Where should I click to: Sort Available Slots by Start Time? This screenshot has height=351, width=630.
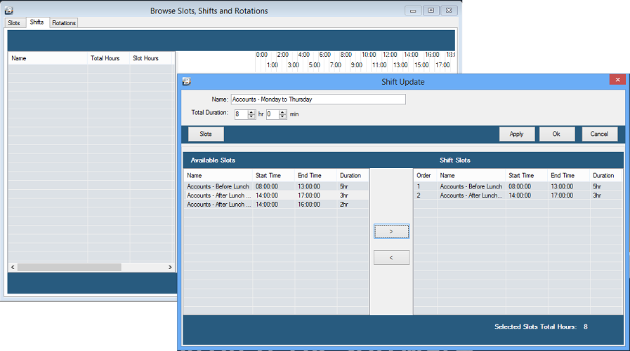274,175
